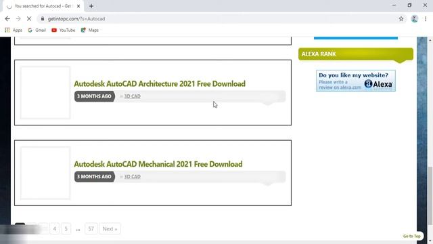
Task: Open the Chrome profile avatar
Action: click(x=414, y=19)
